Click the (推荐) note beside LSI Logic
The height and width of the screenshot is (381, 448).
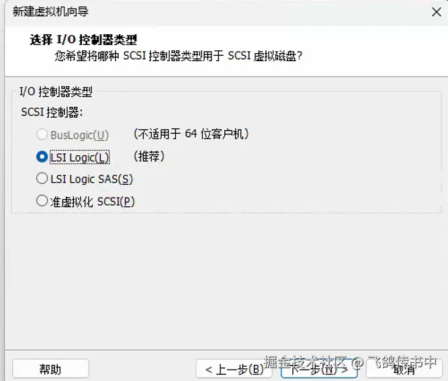pyautogui.click(x=149, y=157)
